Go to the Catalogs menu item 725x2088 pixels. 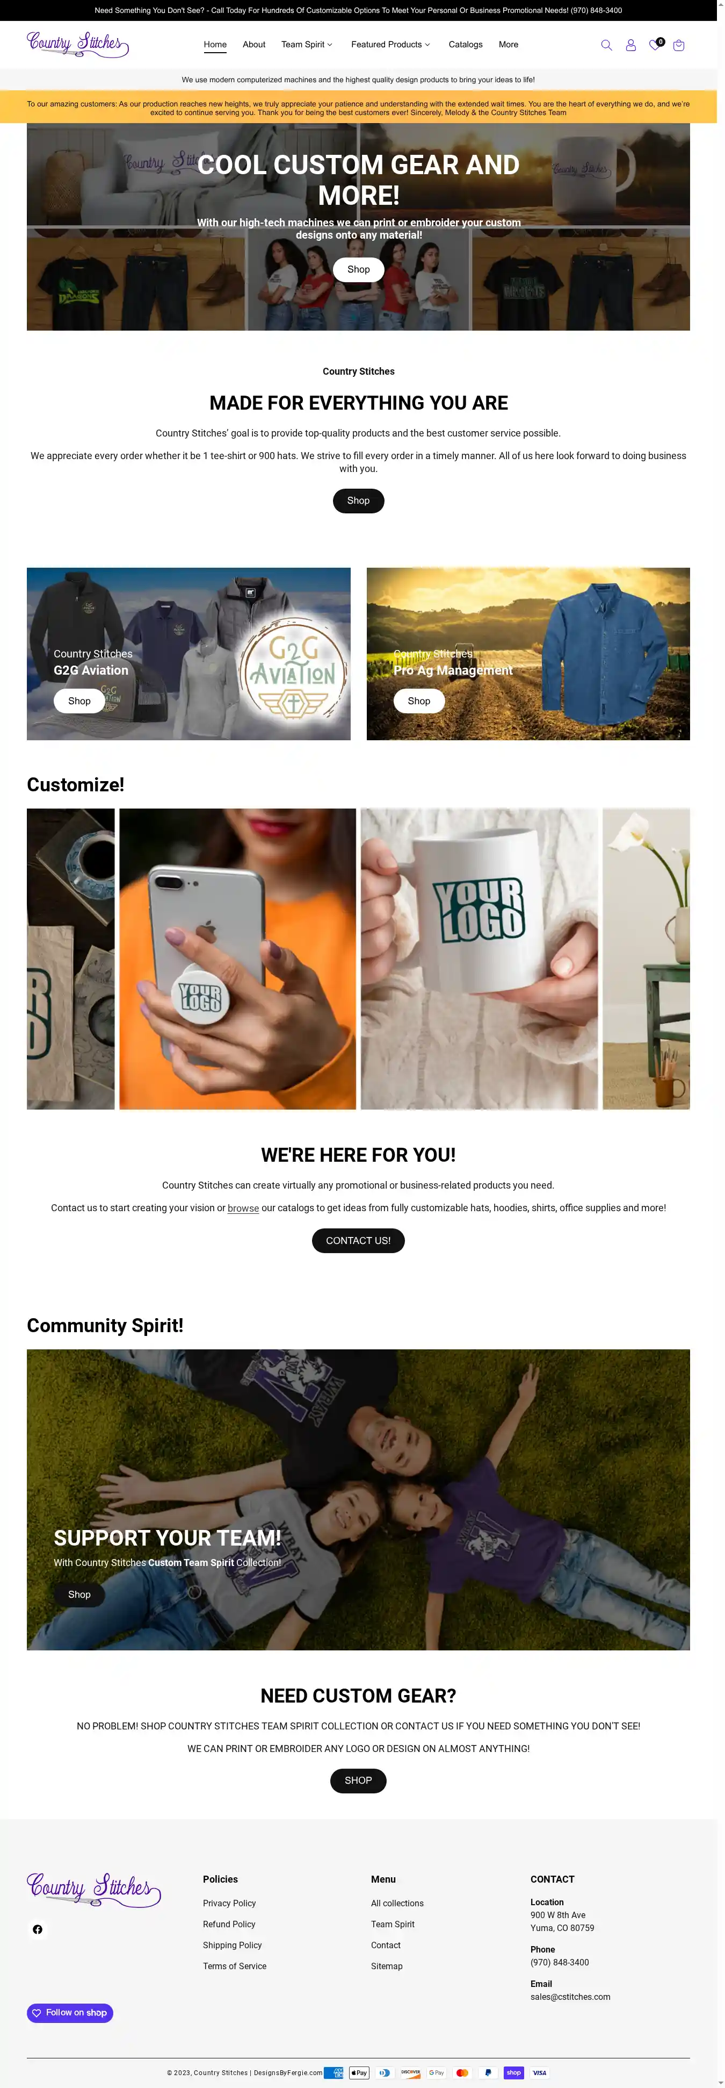(x=466, y=45)
